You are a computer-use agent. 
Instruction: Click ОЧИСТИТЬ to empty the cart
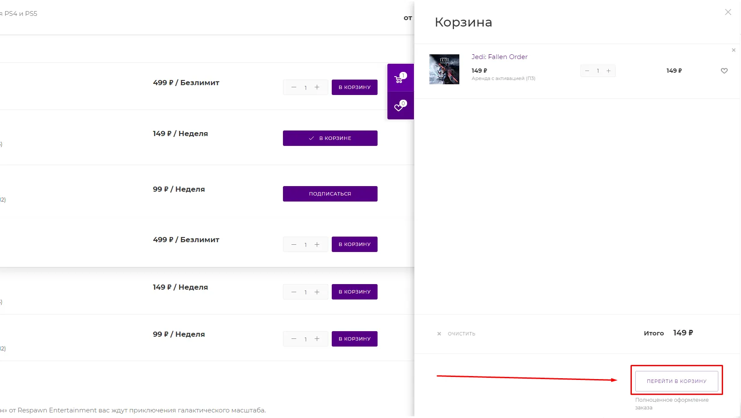click(461, 334)
